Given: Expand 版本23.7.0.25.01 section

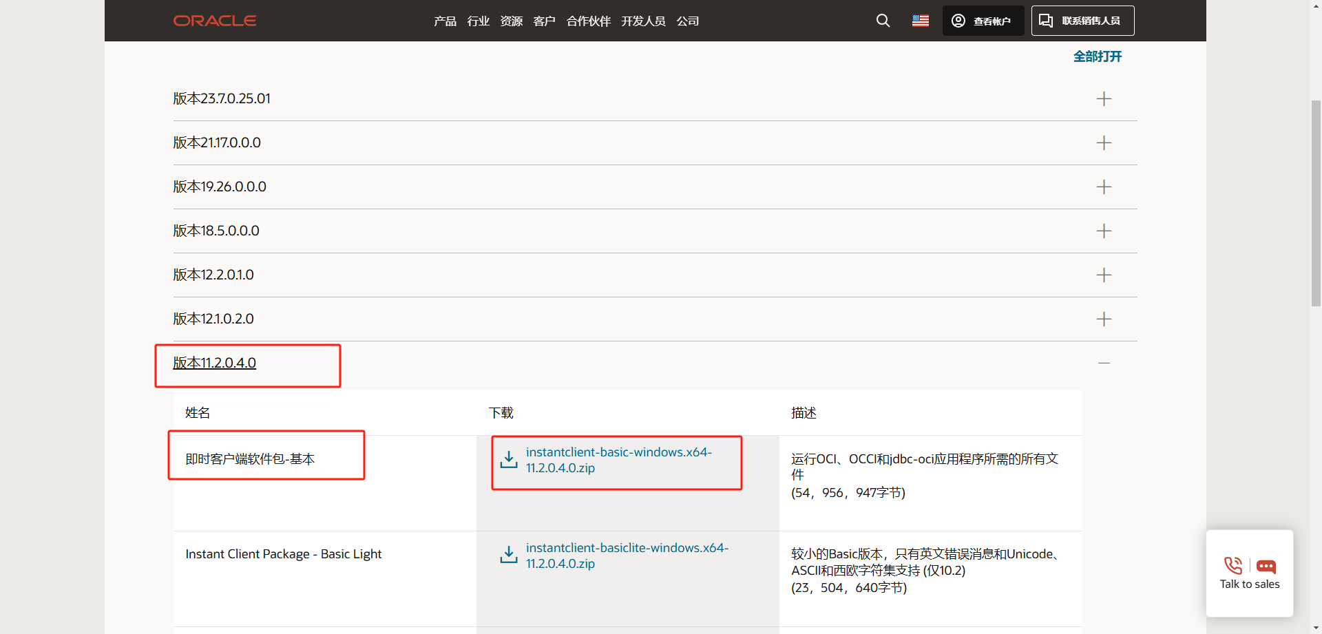Looking at the screenshot, I should 1104,98.
